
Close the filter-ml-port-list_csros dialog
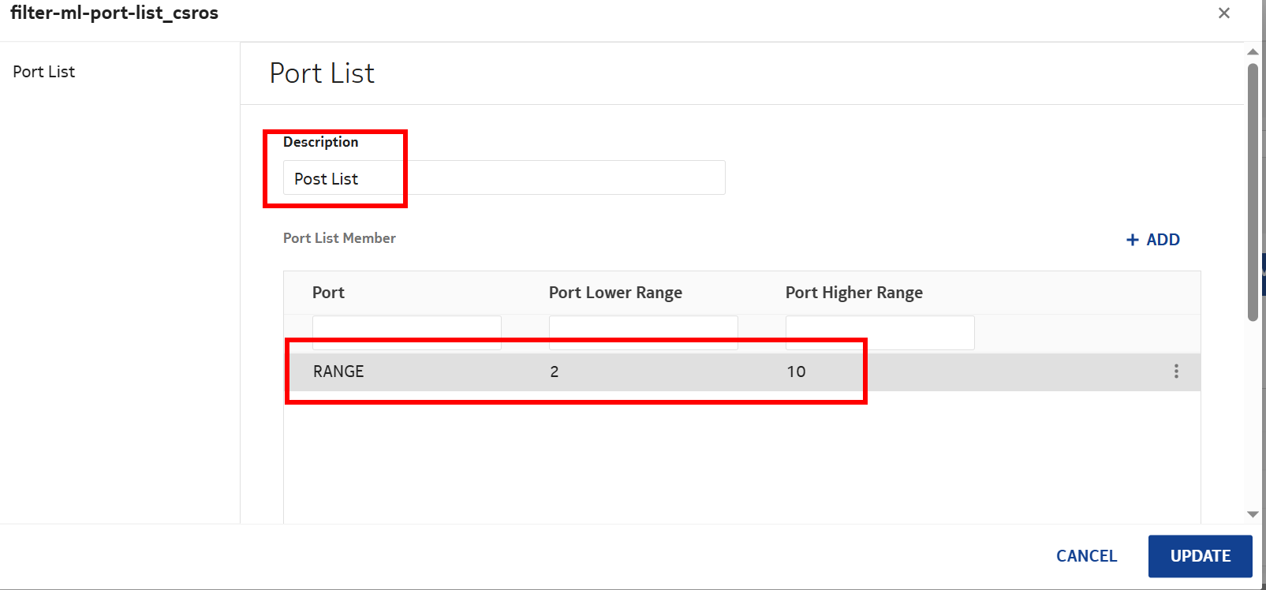[x=1224, y=13]
